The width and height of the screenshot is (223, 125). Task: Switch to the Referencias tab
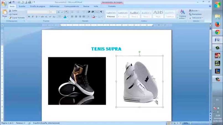55,6
